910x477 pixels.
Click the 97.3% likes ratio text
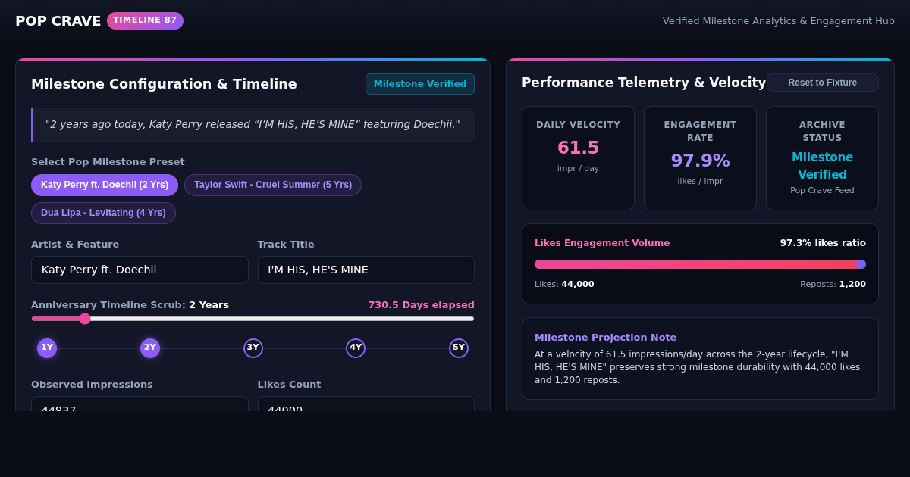823,243
